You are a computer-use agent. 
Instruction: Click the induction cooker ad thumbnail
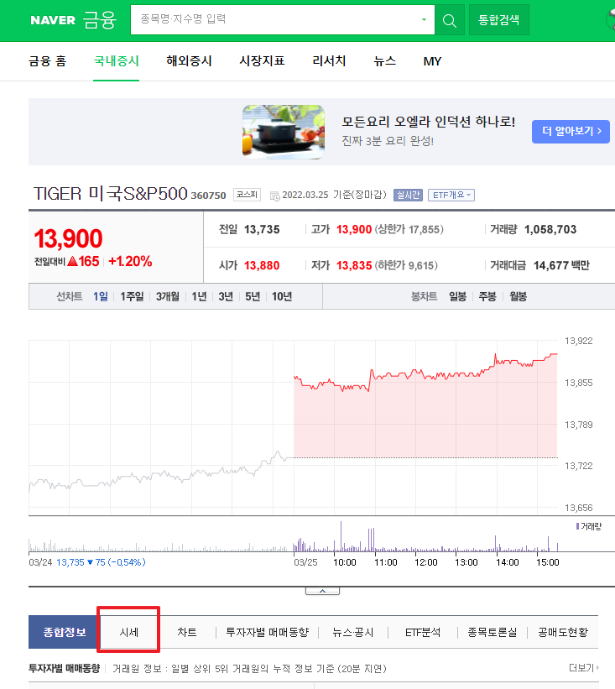pyautogui.click(x=284, y=132)
